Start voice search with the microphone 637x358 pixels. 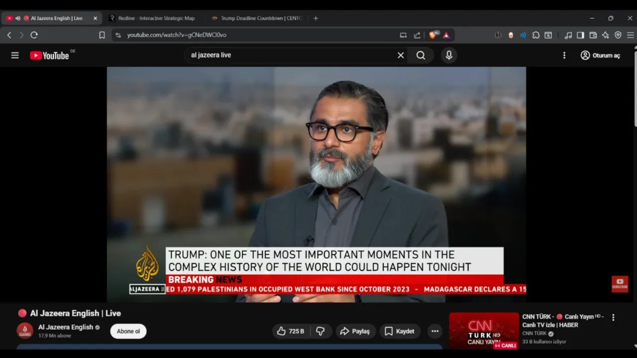(449, 55)
